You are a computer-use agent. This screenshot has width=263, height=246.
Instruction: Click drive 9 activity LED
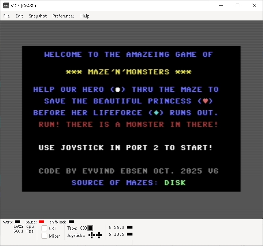click(x=130, y=234)
